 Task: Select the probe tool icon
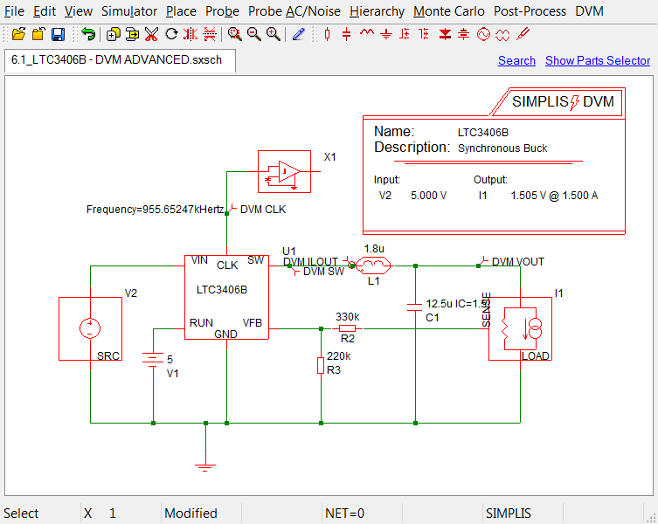pos(523,34)
